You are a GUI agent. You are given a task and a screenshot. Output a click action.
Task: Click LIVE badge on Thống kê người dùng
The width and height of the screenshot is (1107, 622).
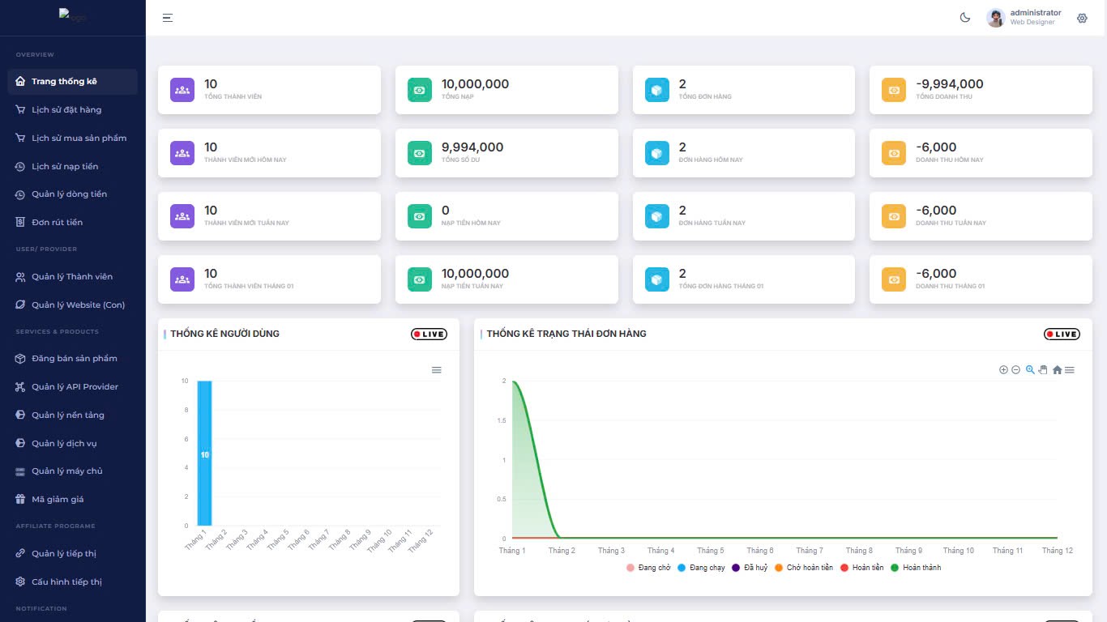429,334
